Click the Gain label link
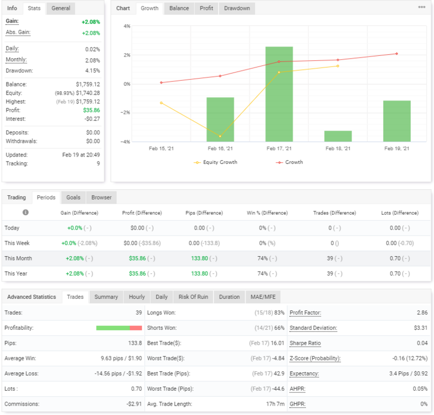 click(12, 21)
